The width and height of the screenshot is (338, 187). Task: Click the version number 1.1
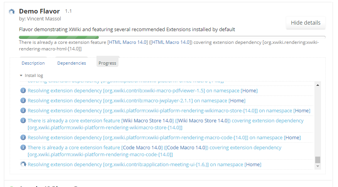point(68,11)
